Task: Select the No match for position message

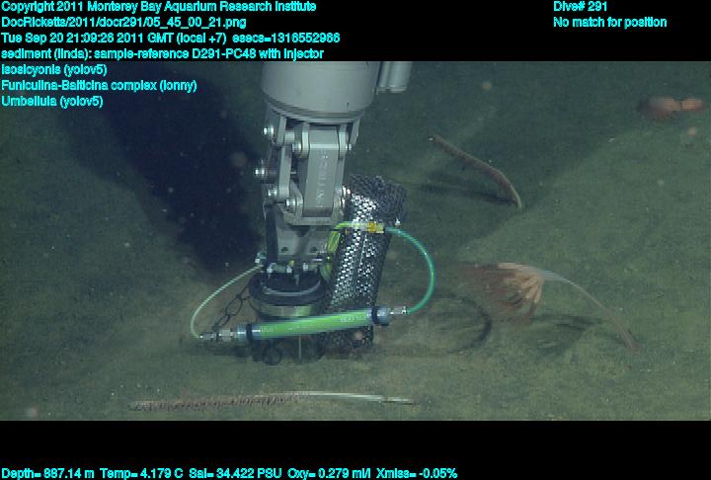Action: [x=610, y=23]
